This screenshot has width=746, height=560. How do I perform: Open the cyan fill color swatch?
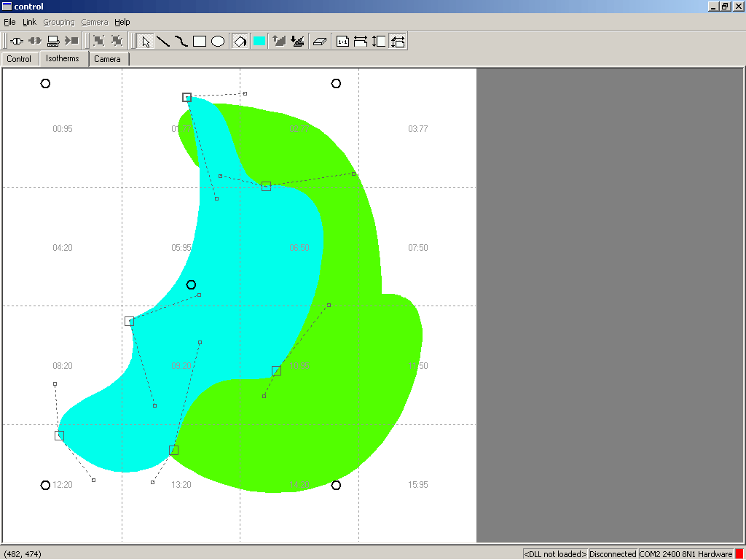click(259, 42)
